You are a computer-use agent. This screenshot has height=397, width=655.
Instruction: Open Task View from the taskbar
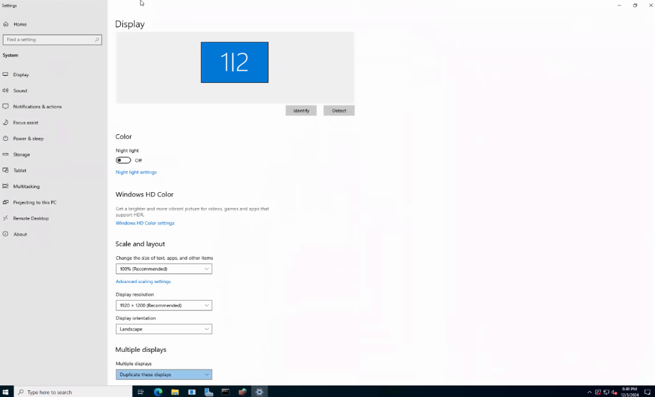(141, 392)
